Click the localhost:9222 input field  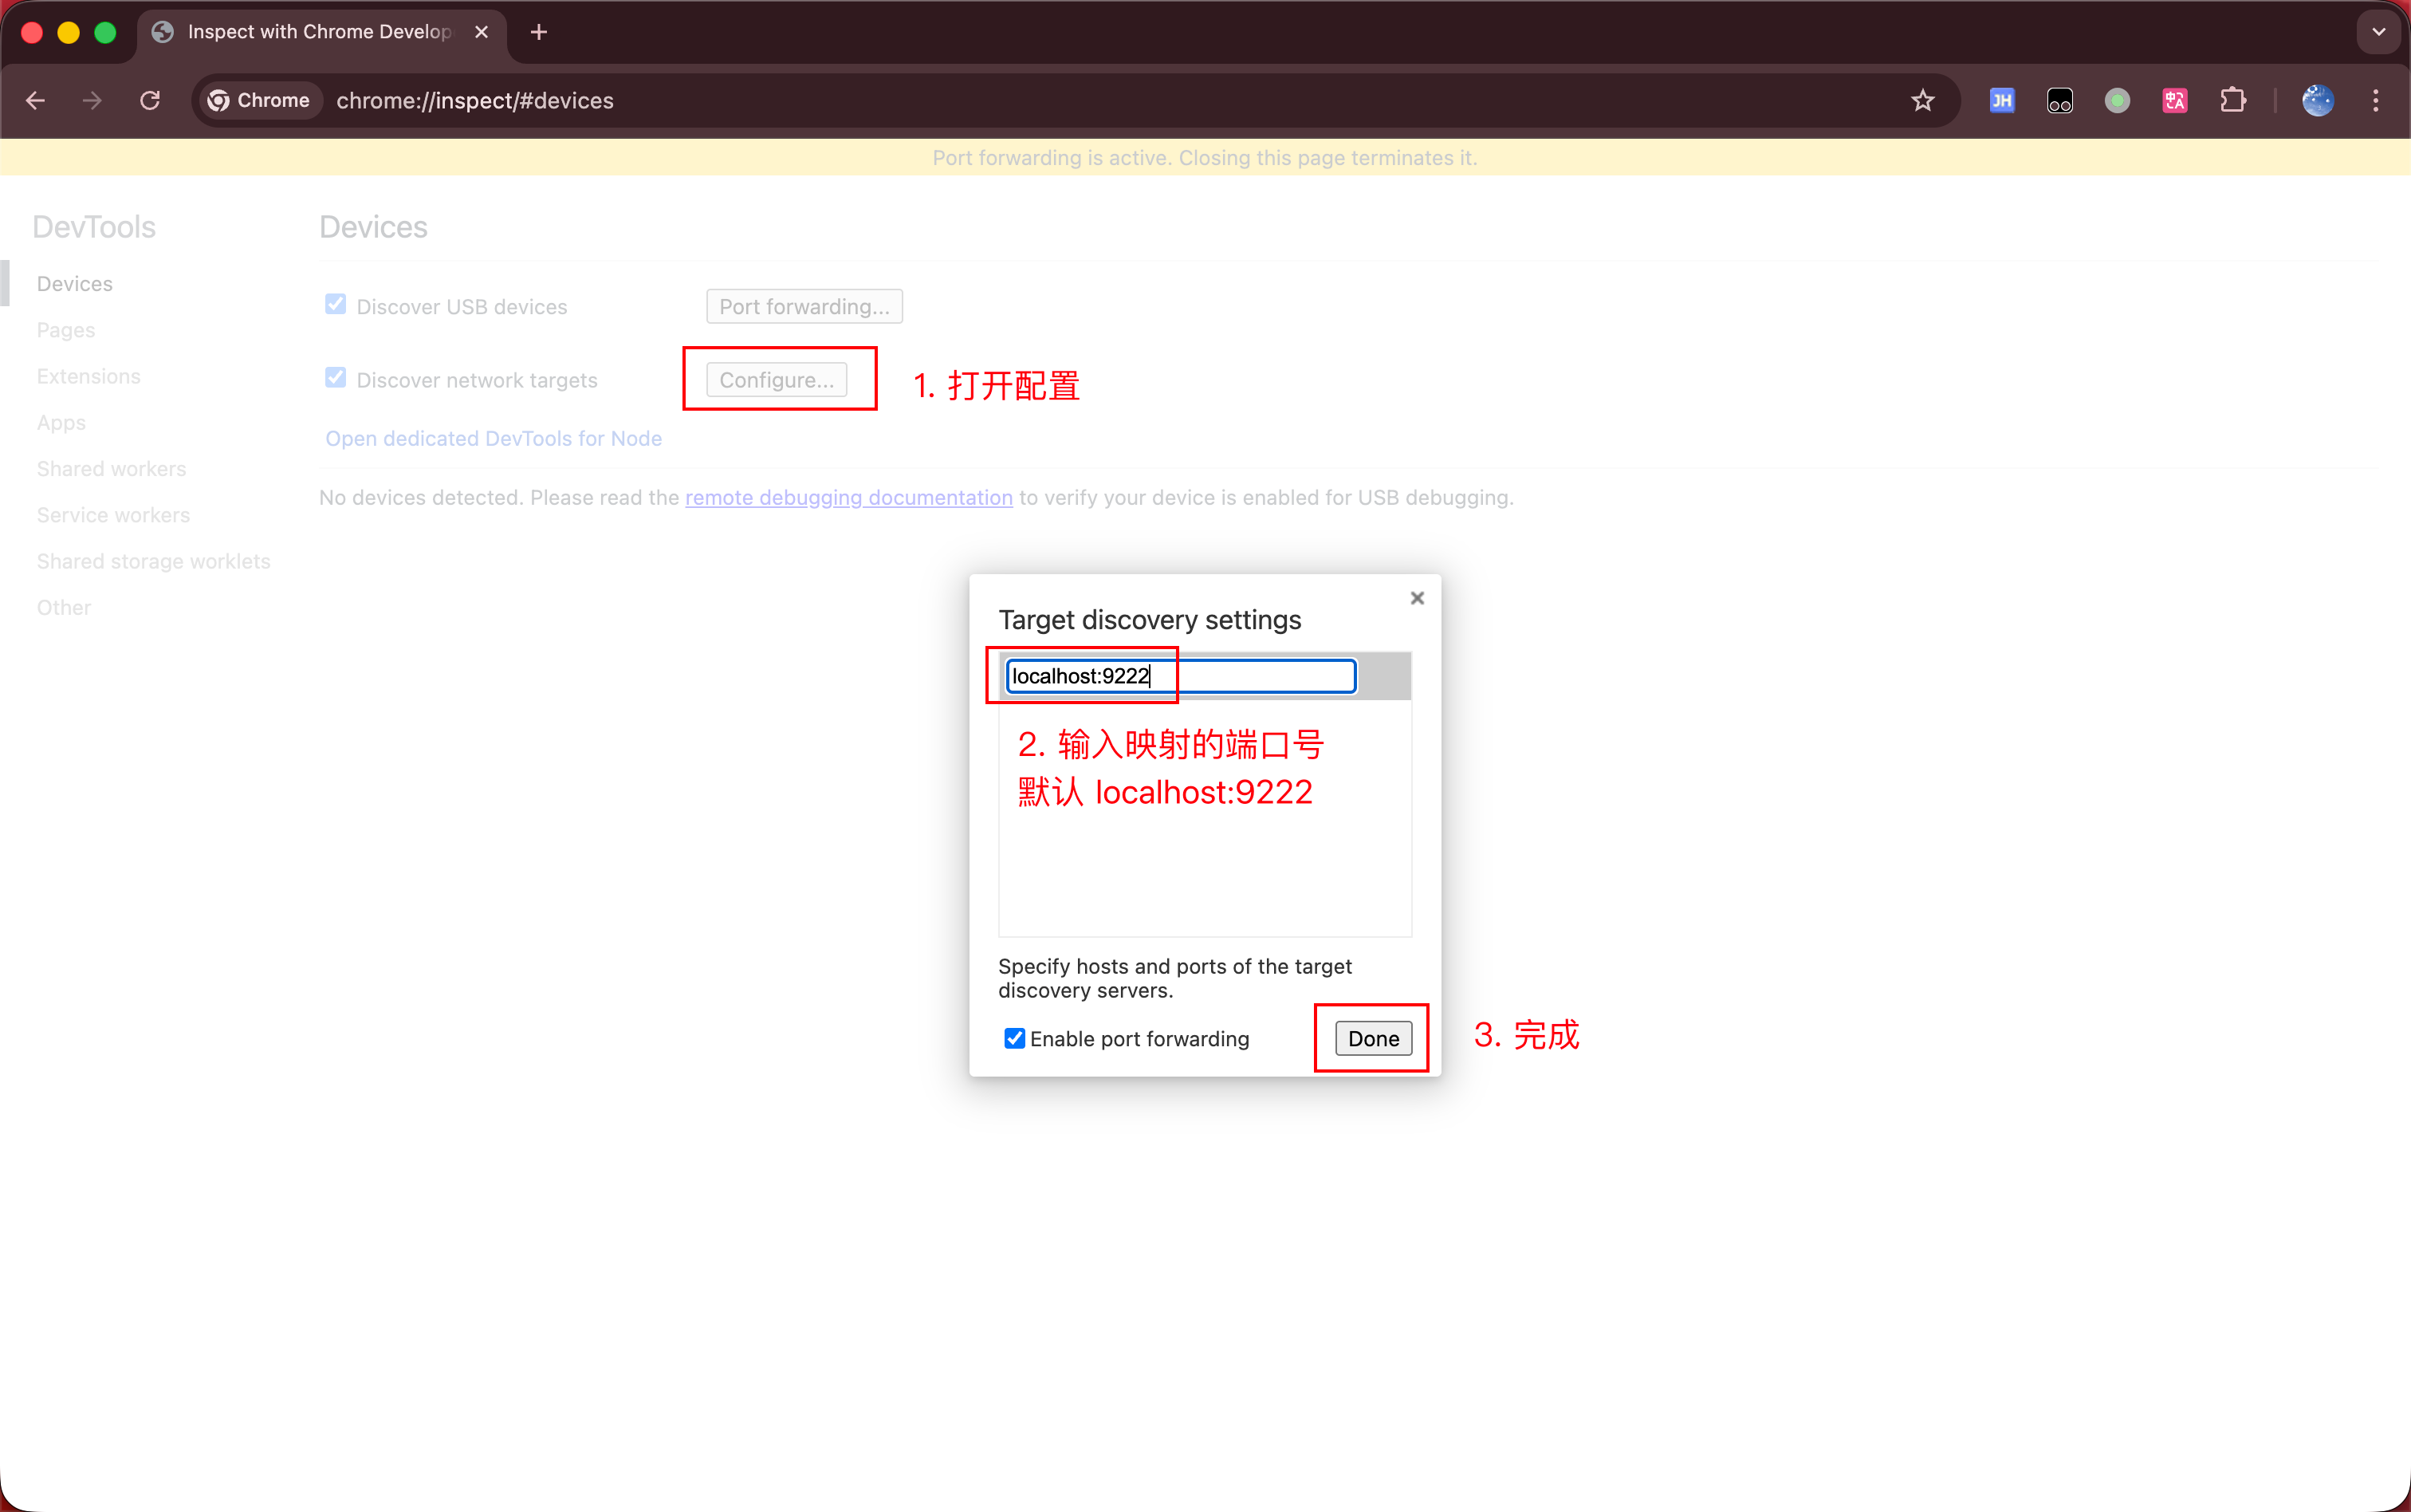[1181, 676]
